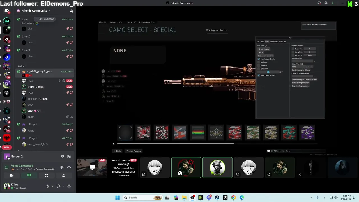Switch to esp tab in chair menu

[x=262, y=42]
